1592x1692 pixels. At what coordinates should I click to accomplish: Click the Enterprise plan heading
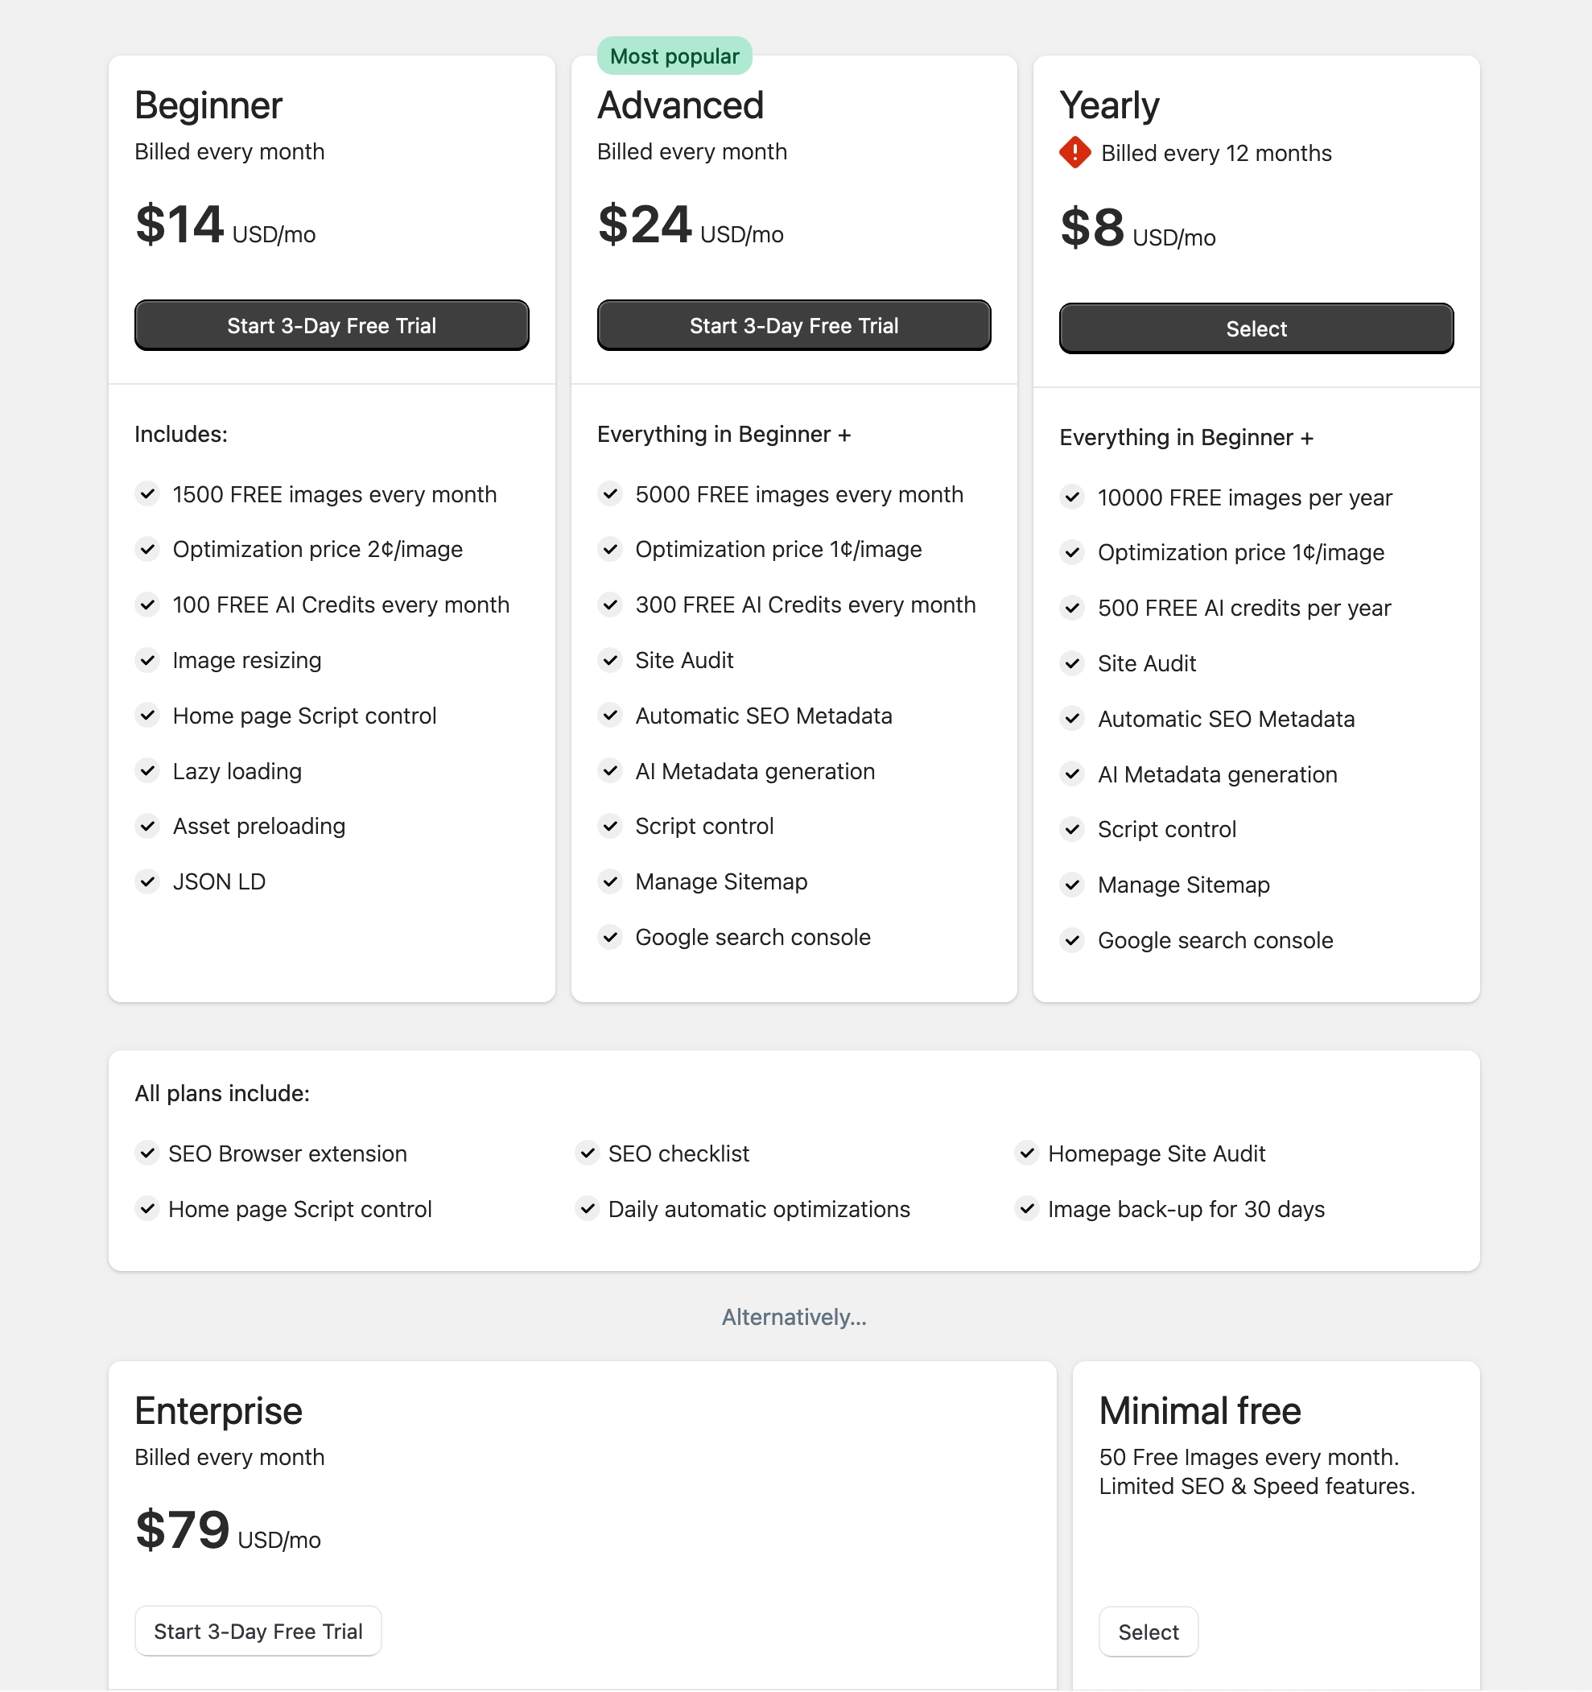tap(219, 1411)
